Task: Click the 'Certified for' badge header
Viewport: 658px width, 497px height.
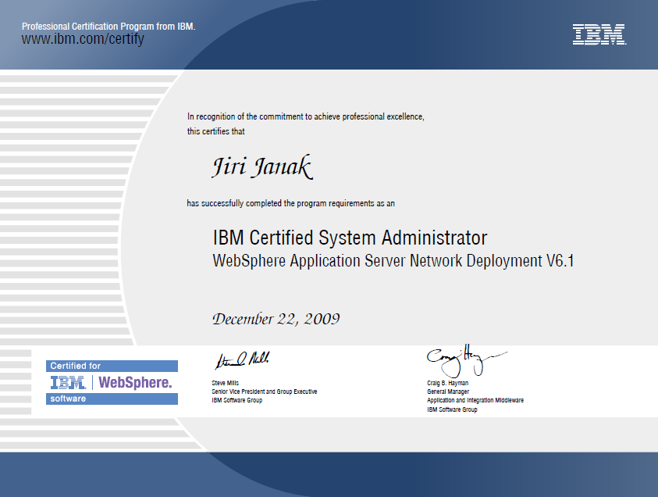Action: pyautogui.click(x=112, y=366)
